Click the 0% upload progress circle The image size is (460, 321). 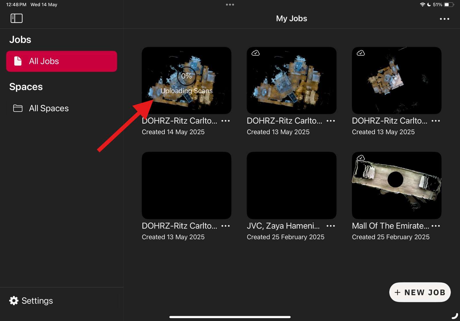186,76
